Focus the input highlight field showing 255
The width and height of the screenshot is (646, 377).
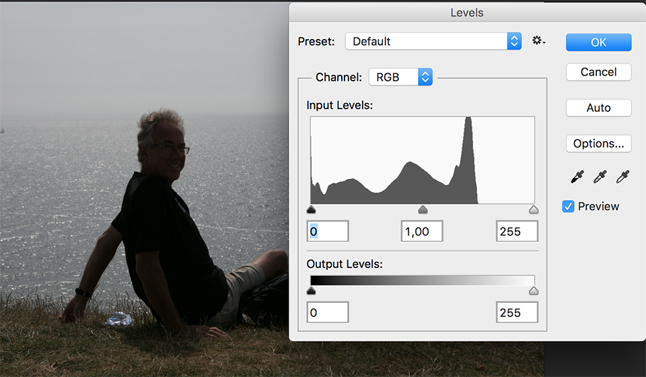(x=517, y=231)
